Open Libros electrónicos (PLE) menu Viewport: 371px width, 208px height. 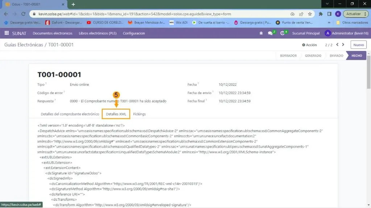pos(97,33)
